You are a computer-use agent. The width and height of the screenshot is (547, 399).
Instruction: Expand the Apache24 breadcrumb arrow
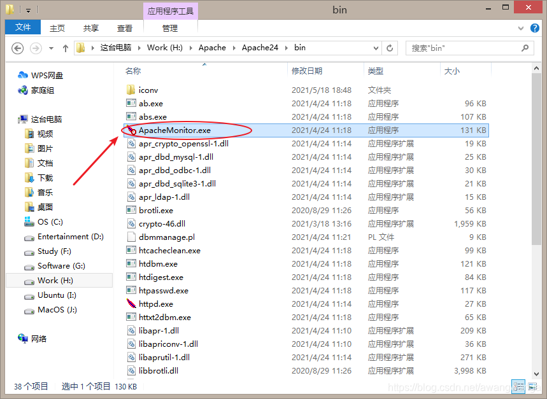287,48
